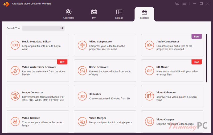Click 'Make customized GIF' description text
The height and width of the screenshot is (135, 213).
(177, 73)
